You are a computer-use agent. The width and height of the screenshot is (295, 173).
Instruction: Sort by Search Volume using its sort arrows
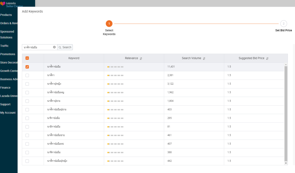coord(204,58)
